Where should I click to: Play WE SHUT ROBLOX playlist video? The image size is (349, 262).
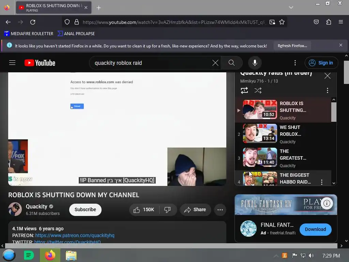(x=283, y=134)
